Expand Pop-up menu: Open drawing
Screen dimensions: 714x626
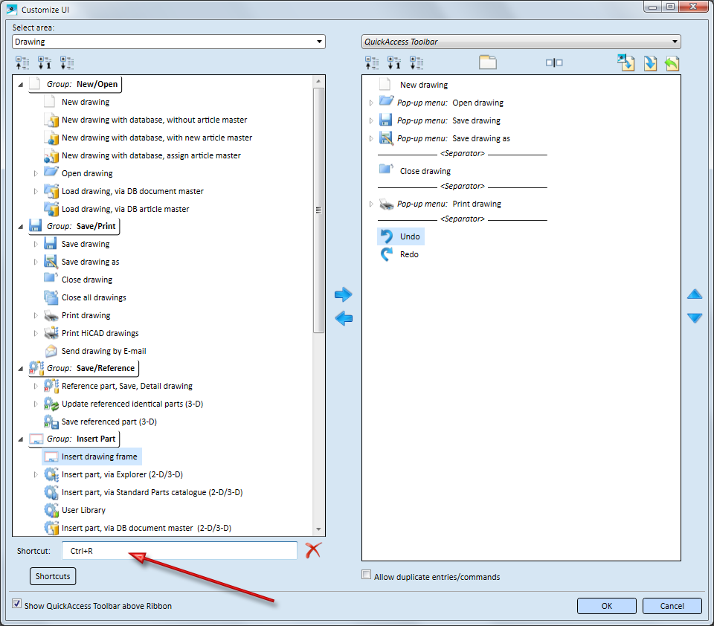click(x=371, y=103)
